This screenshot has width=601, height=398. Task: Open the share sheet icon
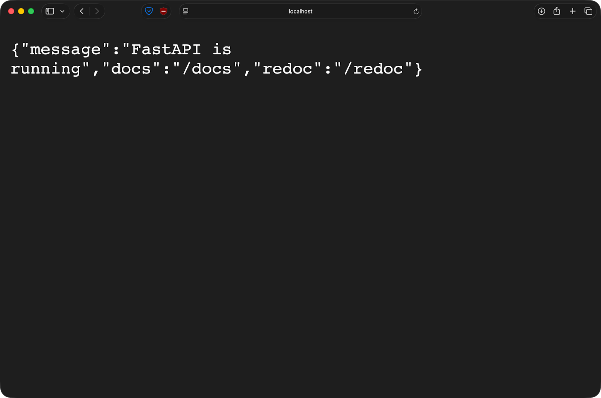coord(557,11)
